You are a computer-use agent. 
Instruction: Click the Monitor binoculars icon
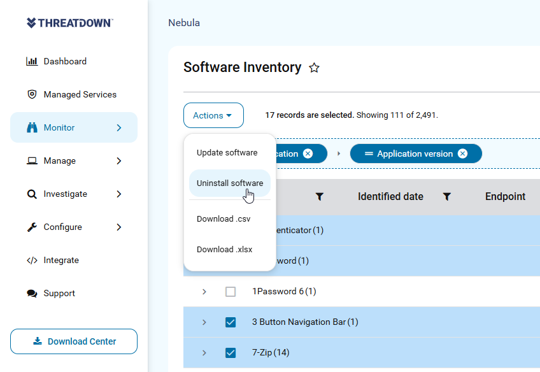coord(32,127)
